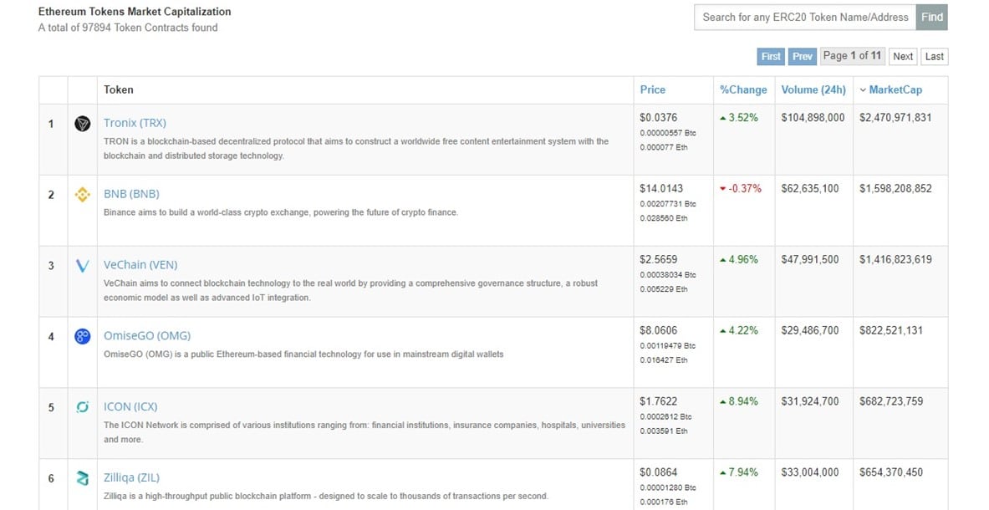Screen dimensions: 989x510
Task: Click the 8.94% change value
Action: click(743, 401)
